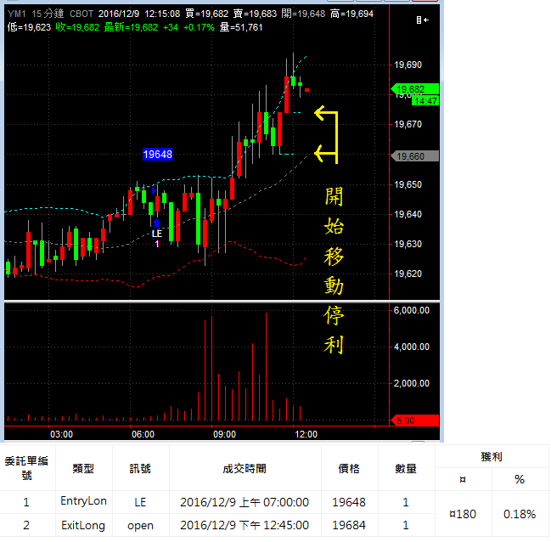Click the 6,000.00 volume axis label

tap(412, 310)
